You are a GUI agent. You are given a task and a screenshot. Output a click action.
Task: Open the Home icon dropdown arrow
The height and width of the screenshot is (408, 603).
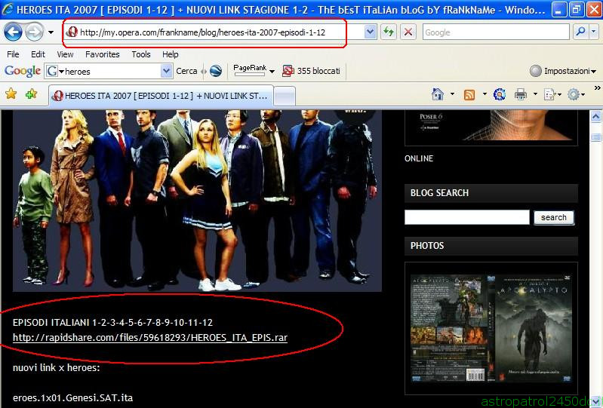pos(452,94)
